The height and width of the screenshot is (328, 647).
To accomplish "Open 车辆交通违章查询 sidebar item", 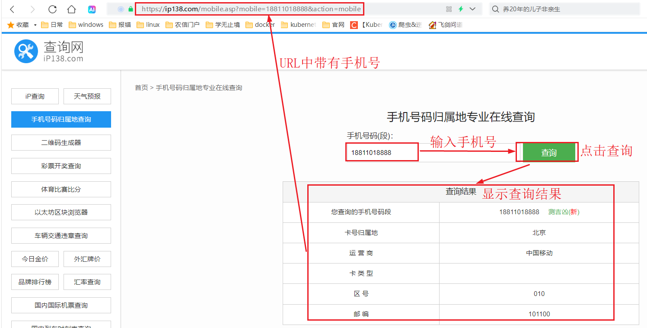I will [x=61, y=235].
